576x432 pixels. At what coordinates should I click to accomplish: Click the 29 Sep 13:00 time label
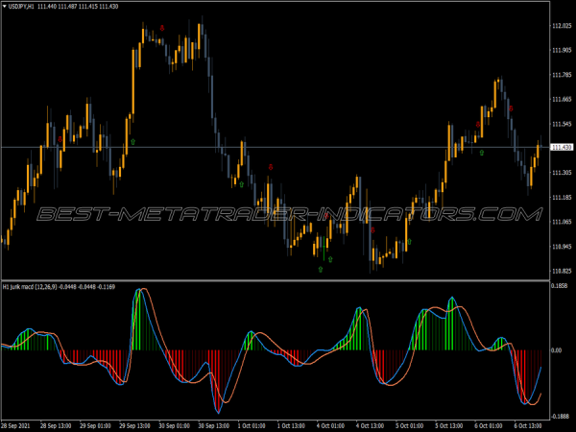coord(134,425)
